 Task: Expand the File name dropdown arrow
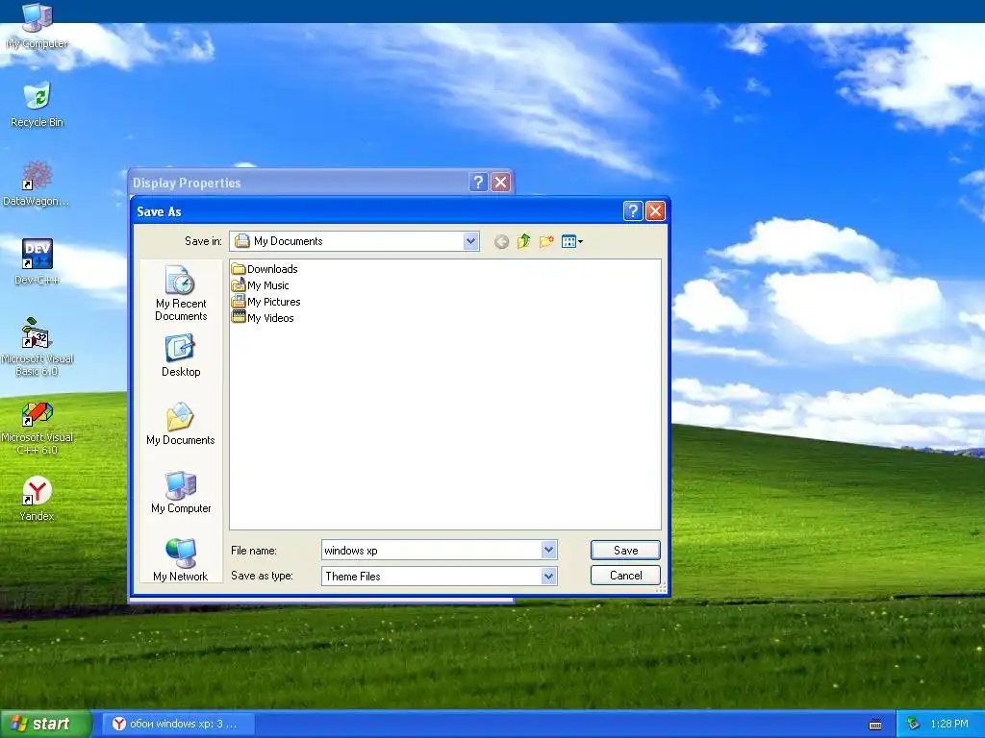(x=548, y=551)
